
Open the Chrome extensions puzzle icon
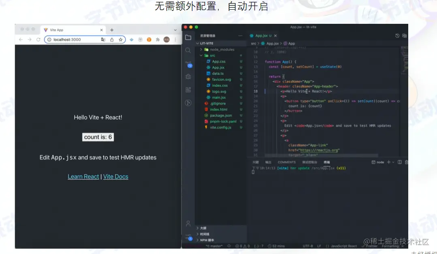point(158,40)
